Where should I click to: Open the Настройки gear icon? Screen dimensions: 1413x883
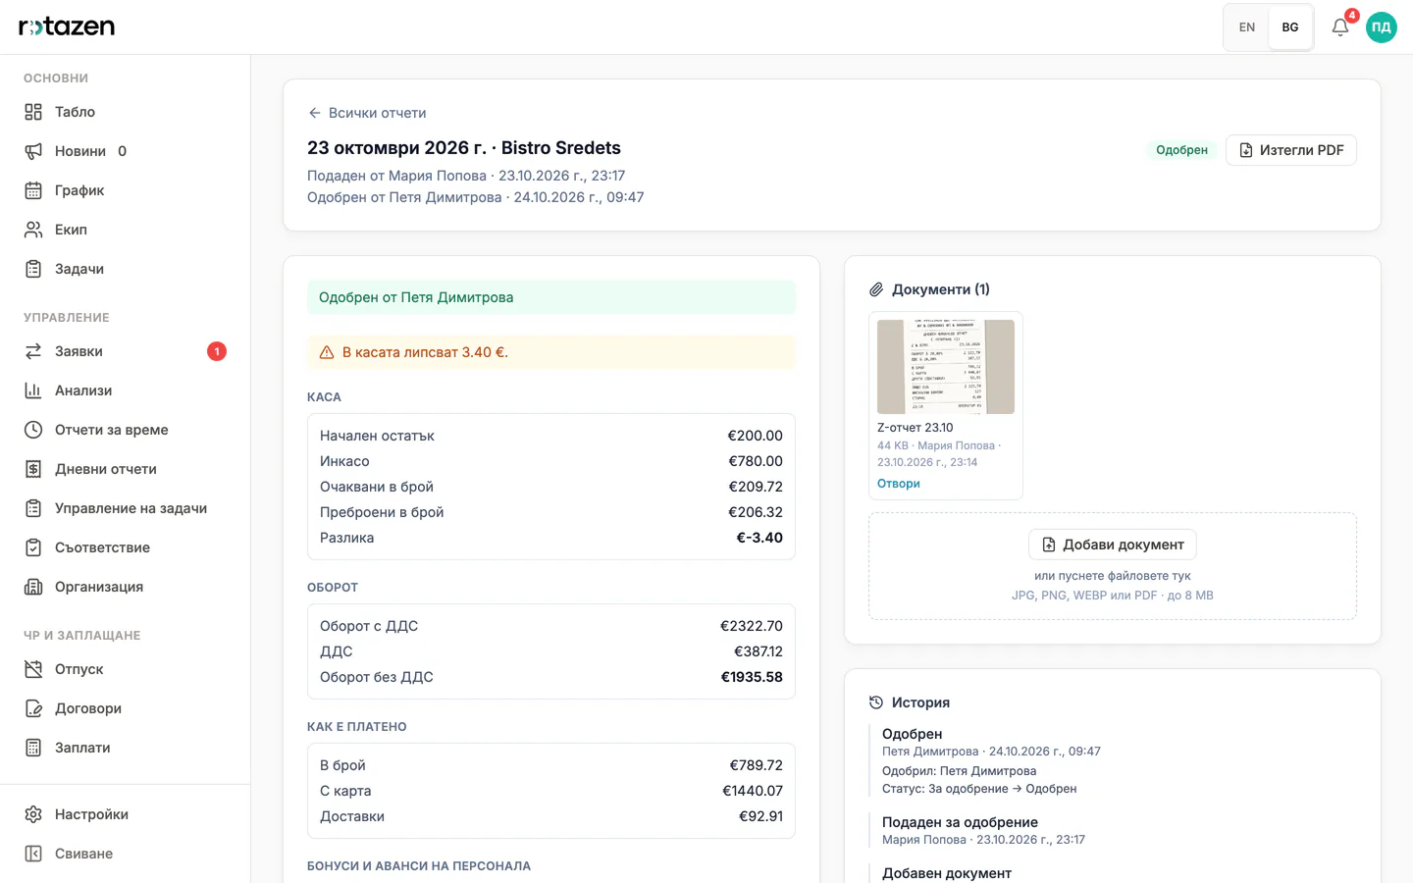click(33, 814)
